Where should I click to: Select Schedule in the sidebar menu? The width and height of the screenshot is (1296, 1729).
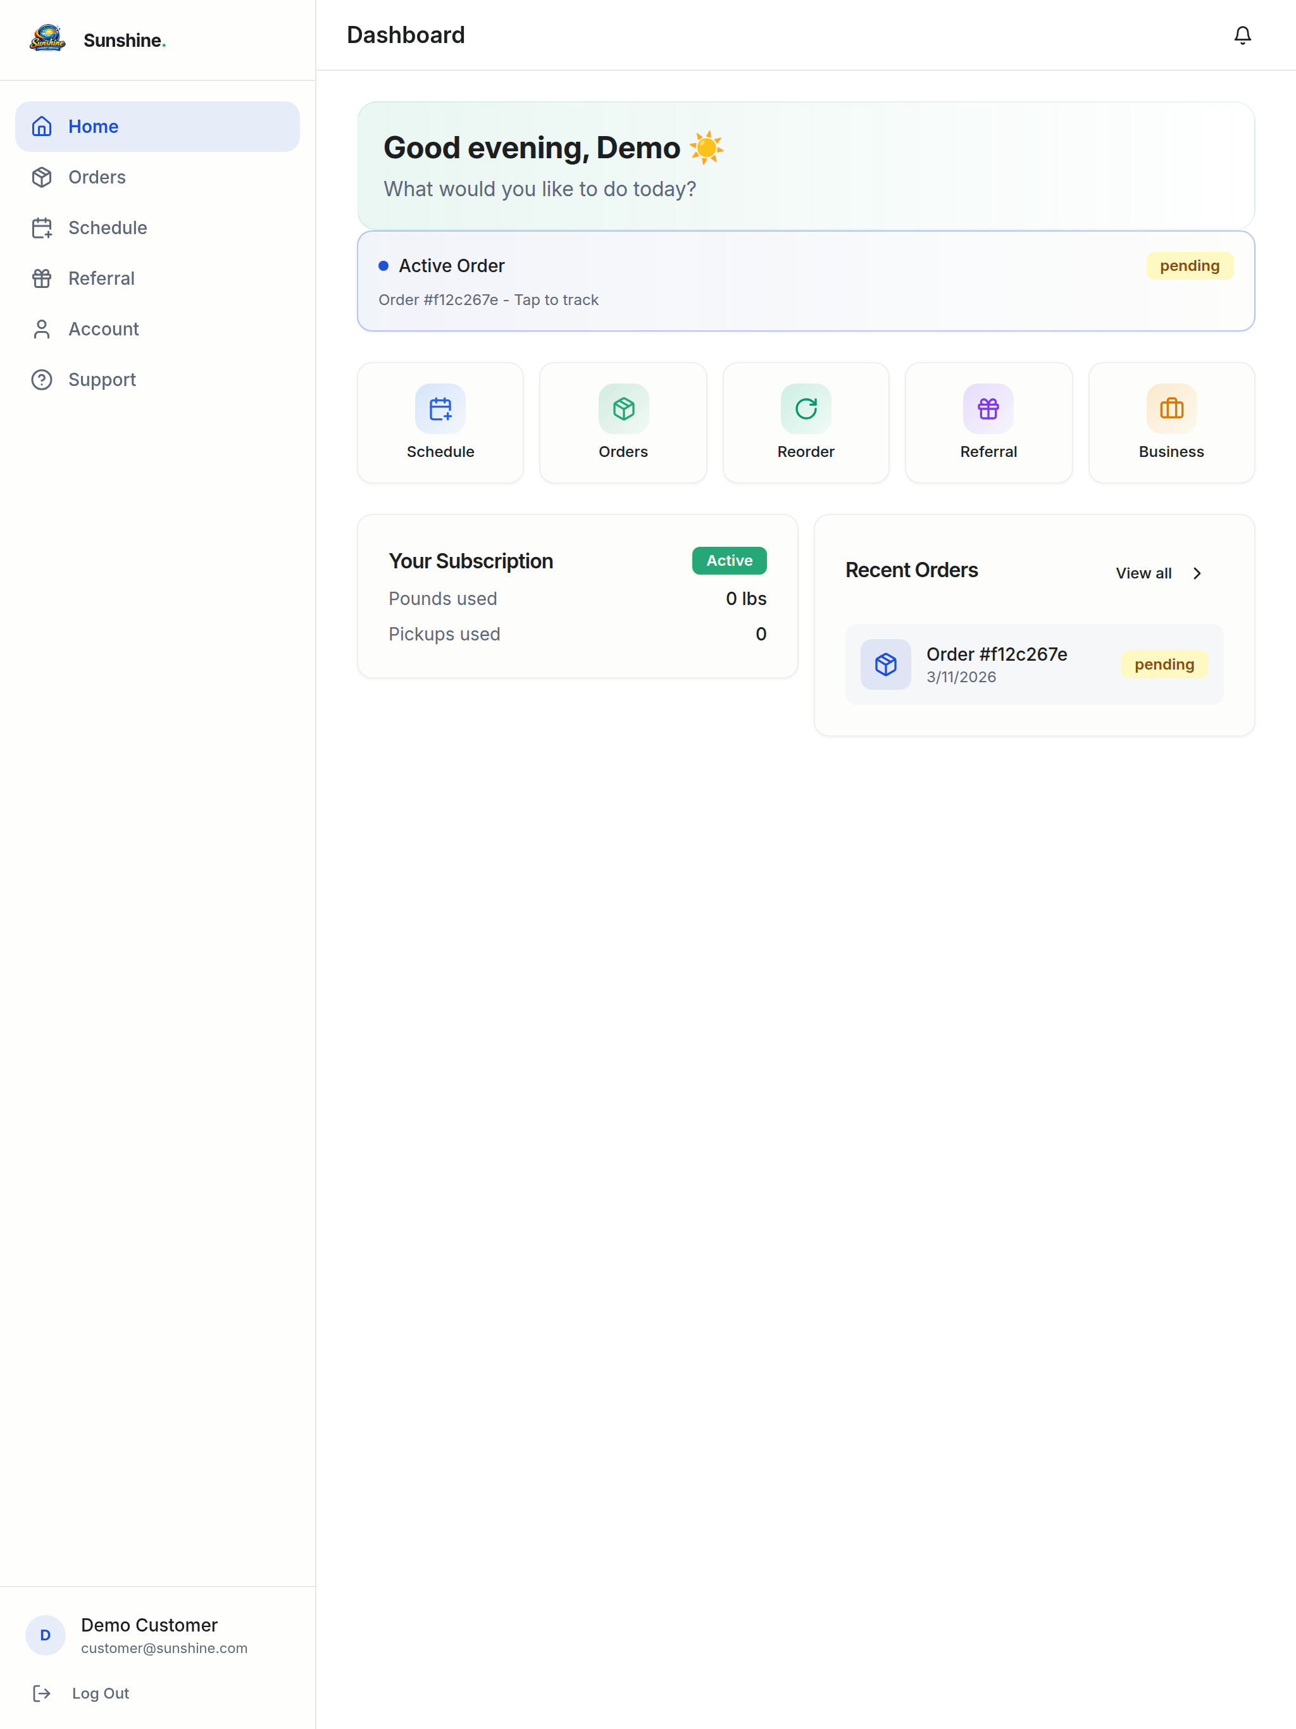157,228
